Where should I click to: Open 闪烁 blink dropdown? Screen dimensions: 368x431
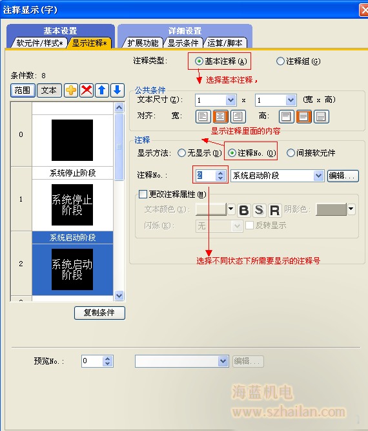click(237, 226)
